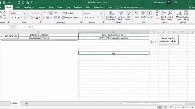Click the Borders icon
This screenshot has width=195, height=109.
tap(25, 18)
